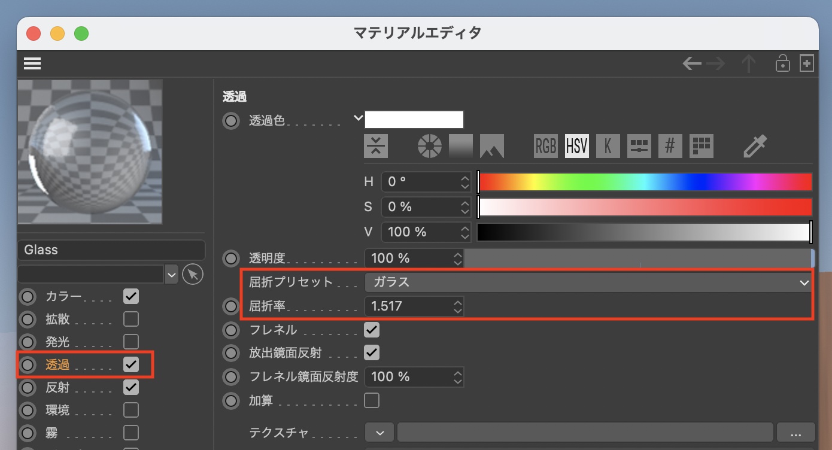Image resolution: width=832 pixels, height=450 pixels.
Task: Switch color mode to RGB
Action: click(545, 146)
